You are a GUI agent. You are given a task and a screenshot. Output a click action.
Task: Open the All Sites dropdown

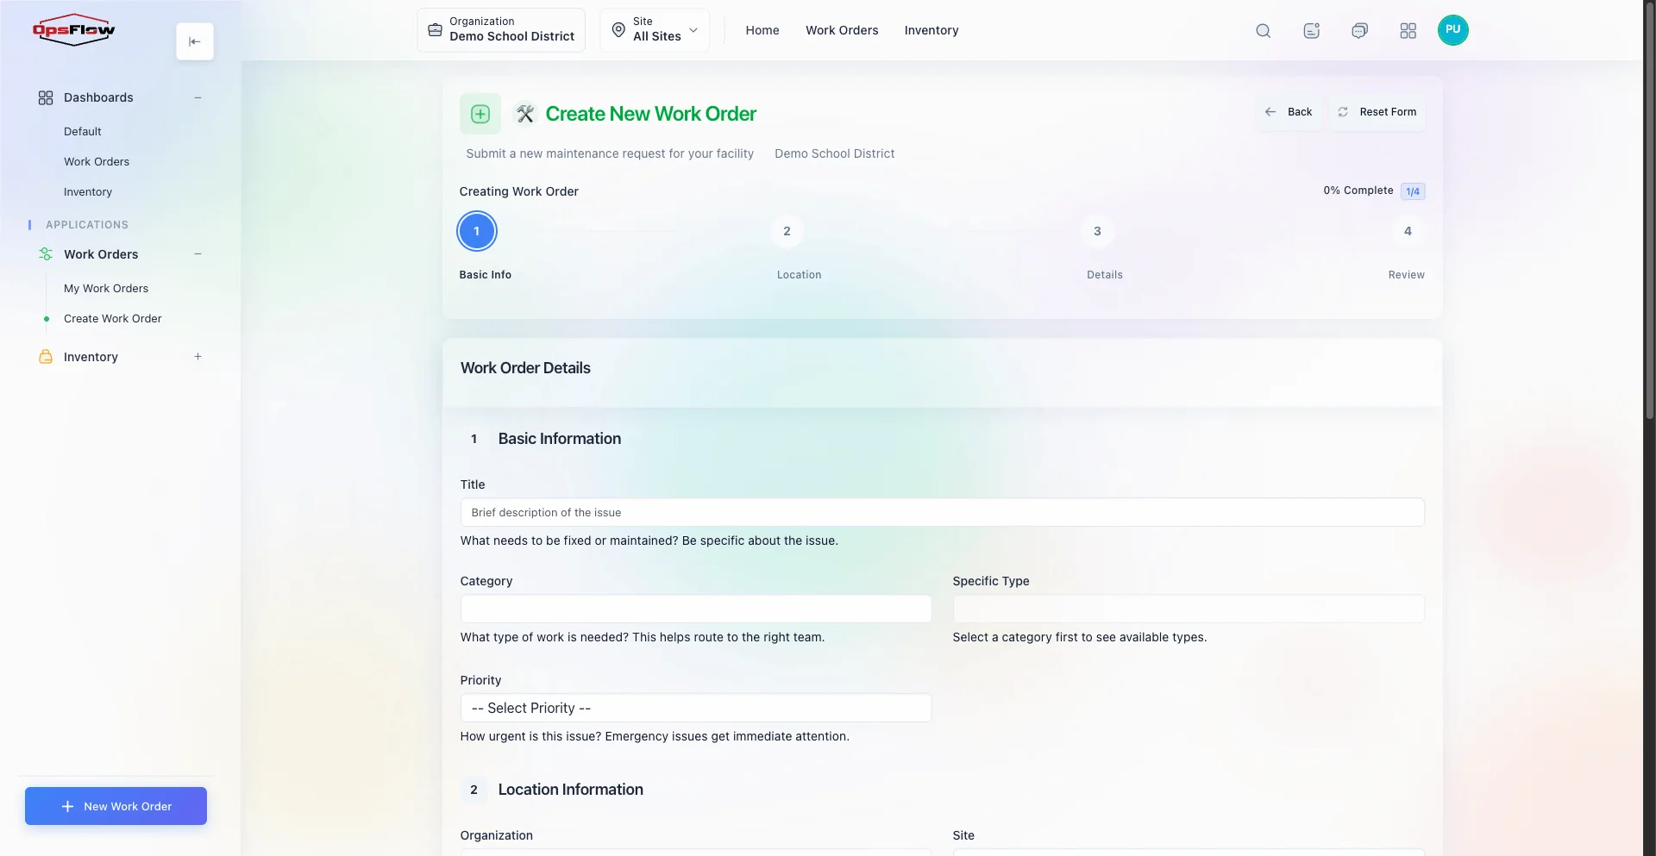tap(655, 30)
